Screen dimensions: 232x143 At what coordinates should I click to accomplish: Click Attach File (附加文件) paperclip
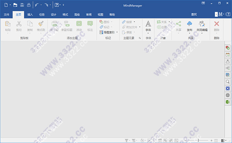(124, 27)
